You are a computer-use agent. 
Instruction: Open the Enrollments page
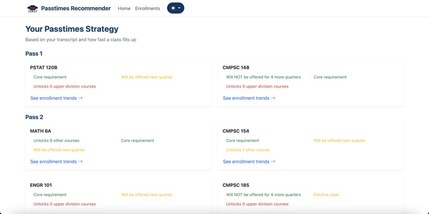click(147, 8)
